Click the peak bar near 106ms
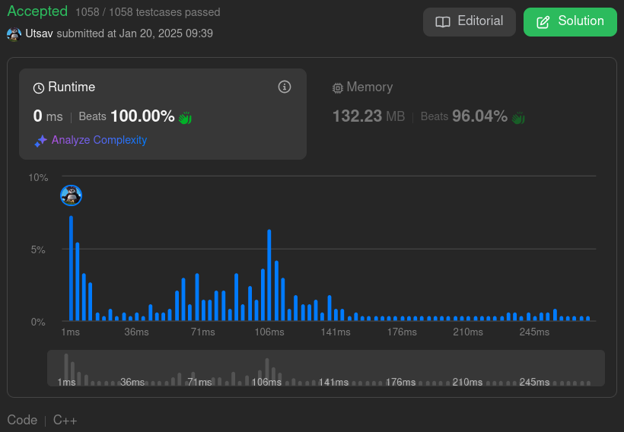Image resolution: width=624 pixels, height=432 pixels. [x=269, y=275]
